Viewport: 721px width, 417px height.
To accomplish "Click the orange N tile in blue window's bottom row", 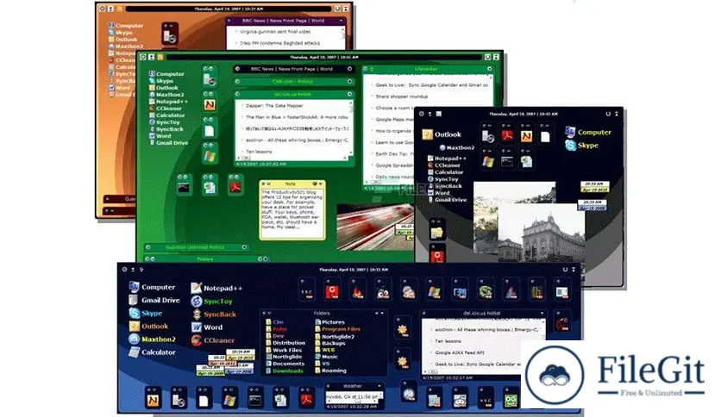I will (153, 399).
